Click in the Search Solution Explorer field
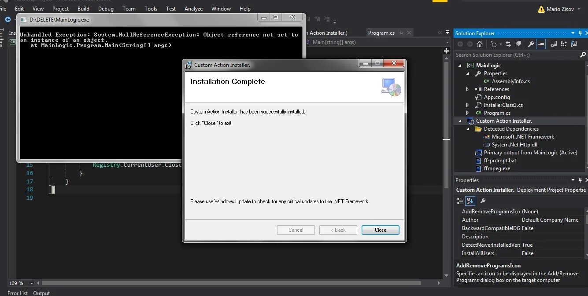The image size is (588, 296). (x=515, y=55)
